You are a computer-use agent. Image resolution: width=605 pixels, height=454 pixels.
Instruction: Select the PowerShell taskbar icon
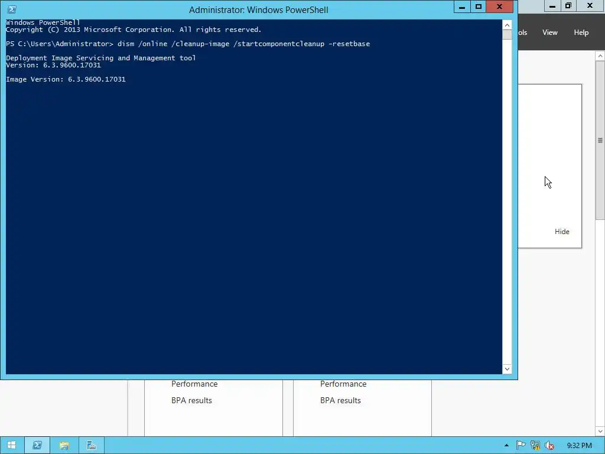[x=37, y=446]
